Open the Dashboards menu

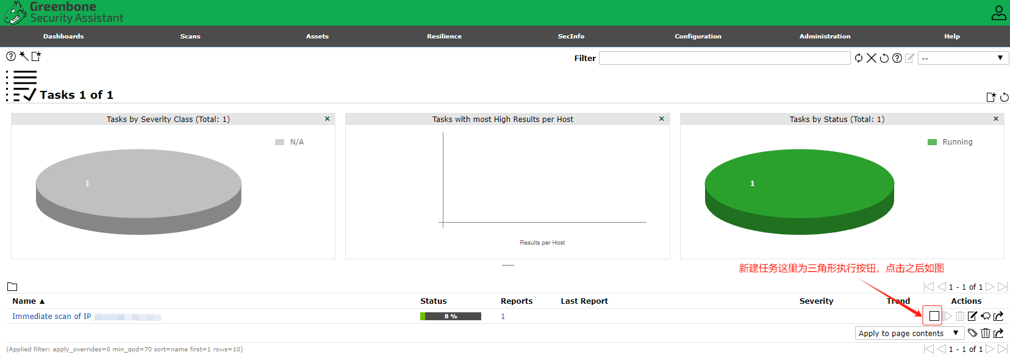click(63, 37)
